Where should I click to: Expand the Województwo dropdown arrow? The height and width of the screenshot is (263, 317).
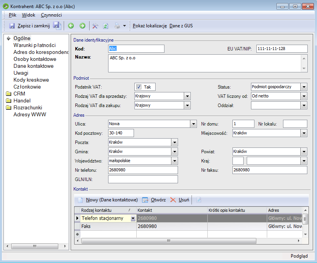[175, 161]
